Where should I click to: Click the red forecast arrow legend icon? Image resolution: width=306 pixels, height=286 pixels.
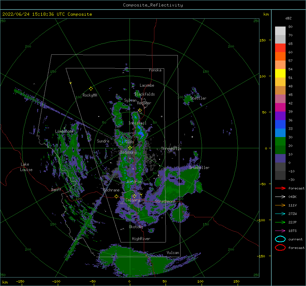[x=280, y=188]
